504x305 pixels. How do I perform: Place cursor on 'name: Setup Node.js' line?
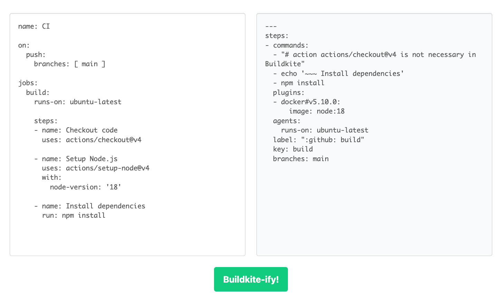[x=79, y=159]
